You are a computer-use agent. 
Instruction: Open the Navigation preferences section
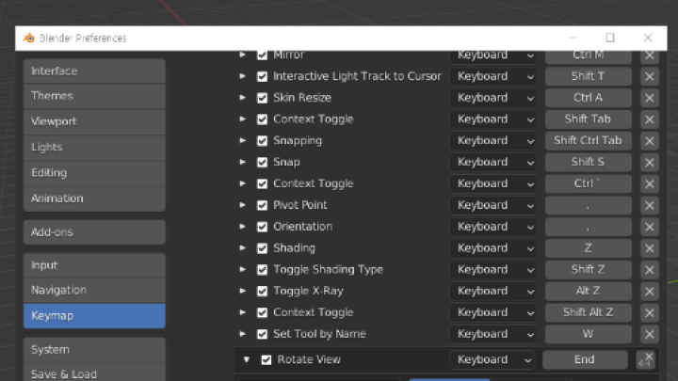click(94, 291)
